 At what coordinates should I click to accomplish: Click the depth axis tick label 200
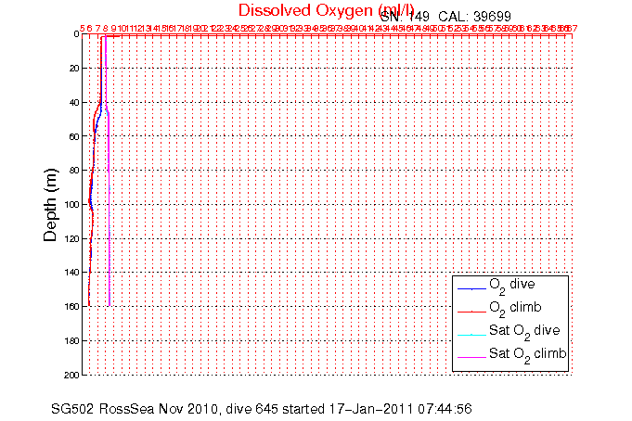[72, 375]
